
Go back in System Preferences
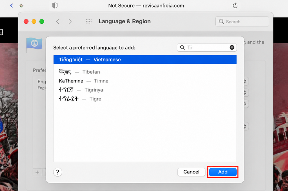tap(58, 22)
